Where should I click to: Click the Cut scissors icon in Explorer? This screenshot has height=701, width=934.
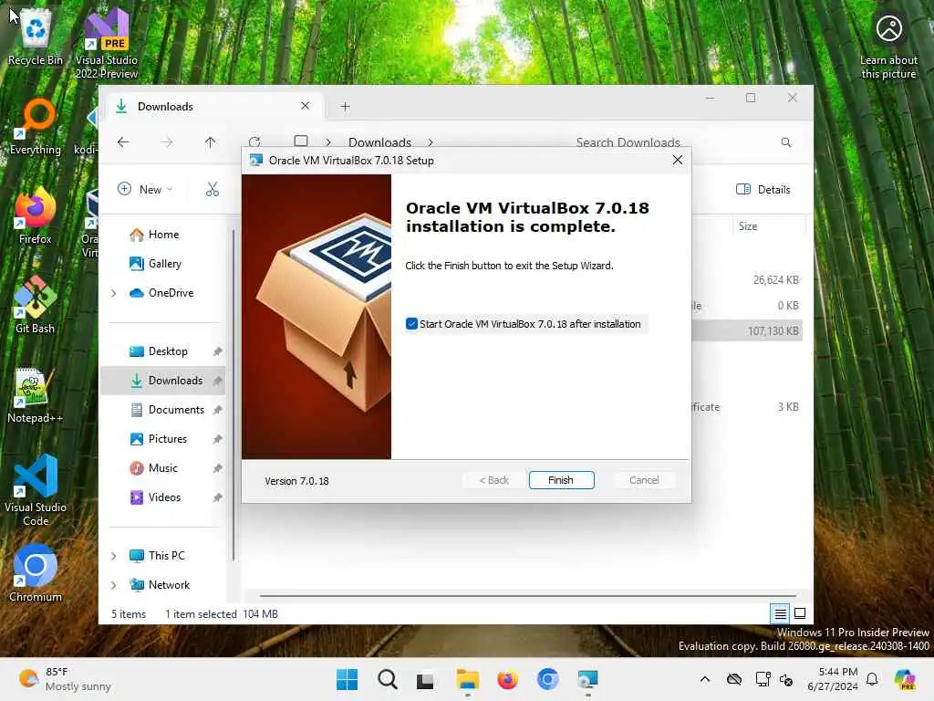point(212,189)
